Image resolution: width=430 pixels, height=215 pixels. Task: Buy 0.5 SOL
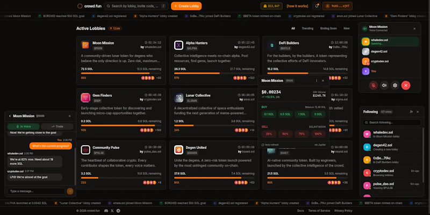click(285, 114)
